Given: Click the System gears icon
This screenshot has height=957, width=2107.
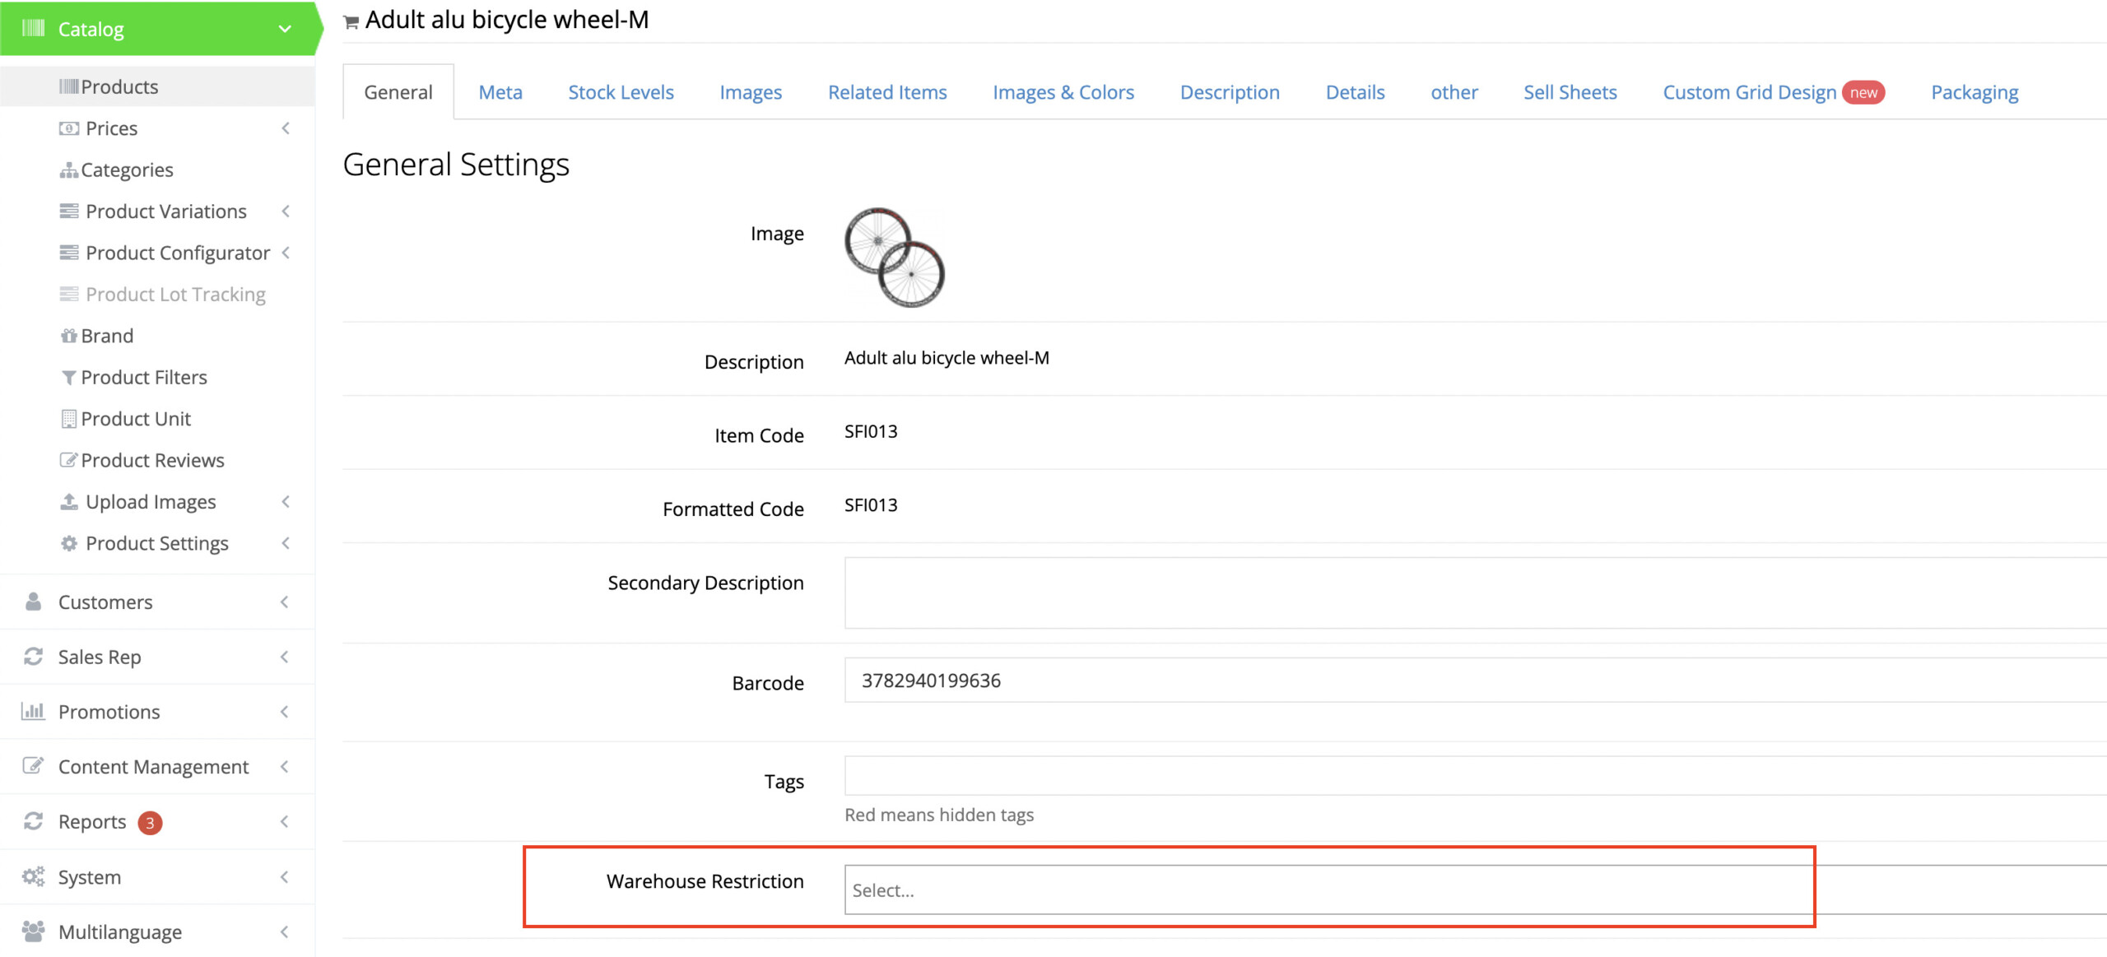Looking at the screenshot, I should (33, 876).
